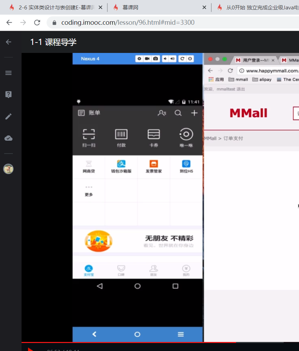
Task: Tap the plus icon in Alipay header
Action: pyautogui.click(x=194, y=113)
